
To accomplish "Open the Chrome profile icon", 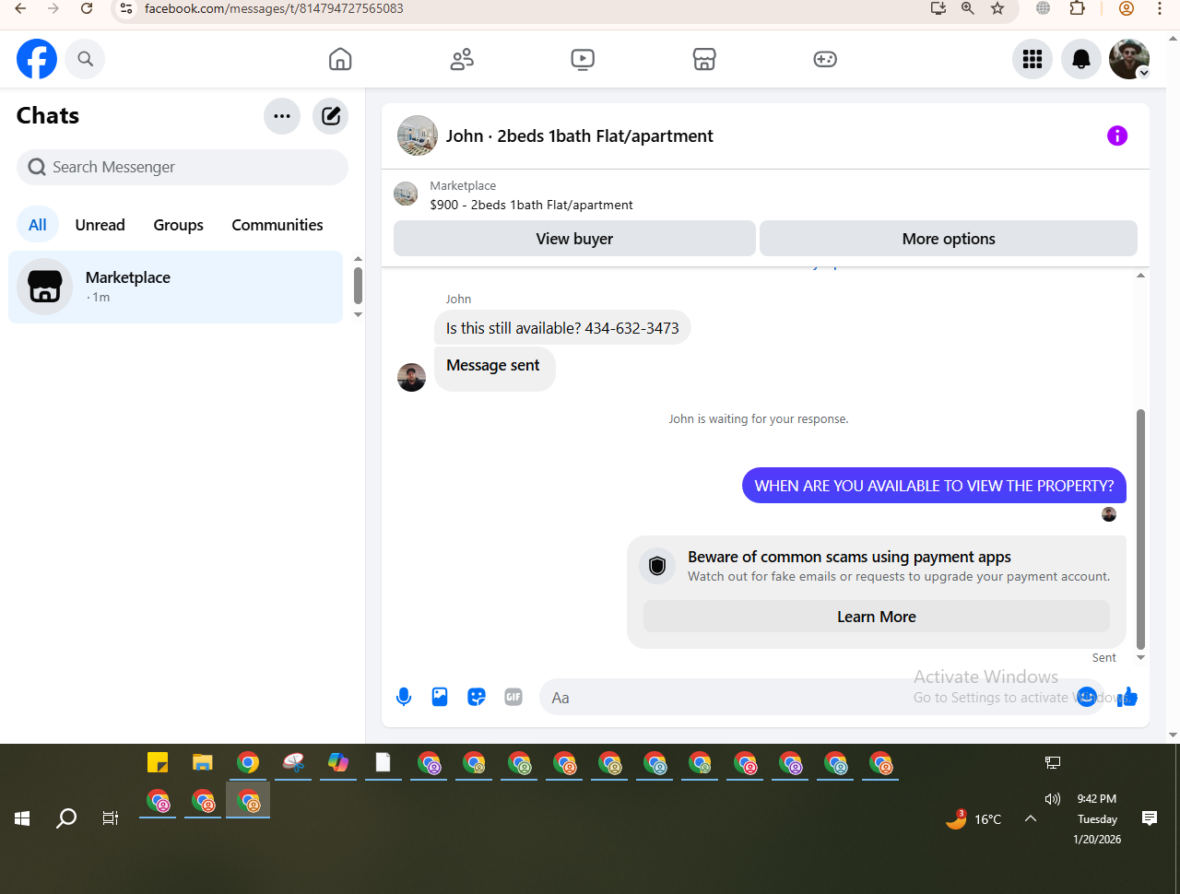I will pos(1127,8).
